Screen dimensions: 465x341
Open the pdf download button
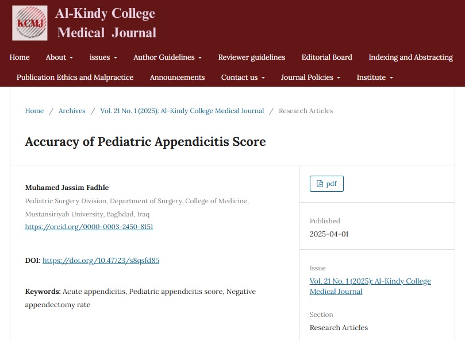(326, 184)
